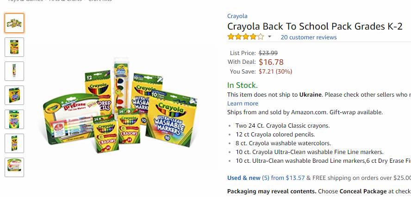Select the fifth thumbnail of marker box
The width and height of the screenshot is (411, 197).
pyautogui.click(x=14, y=119)
